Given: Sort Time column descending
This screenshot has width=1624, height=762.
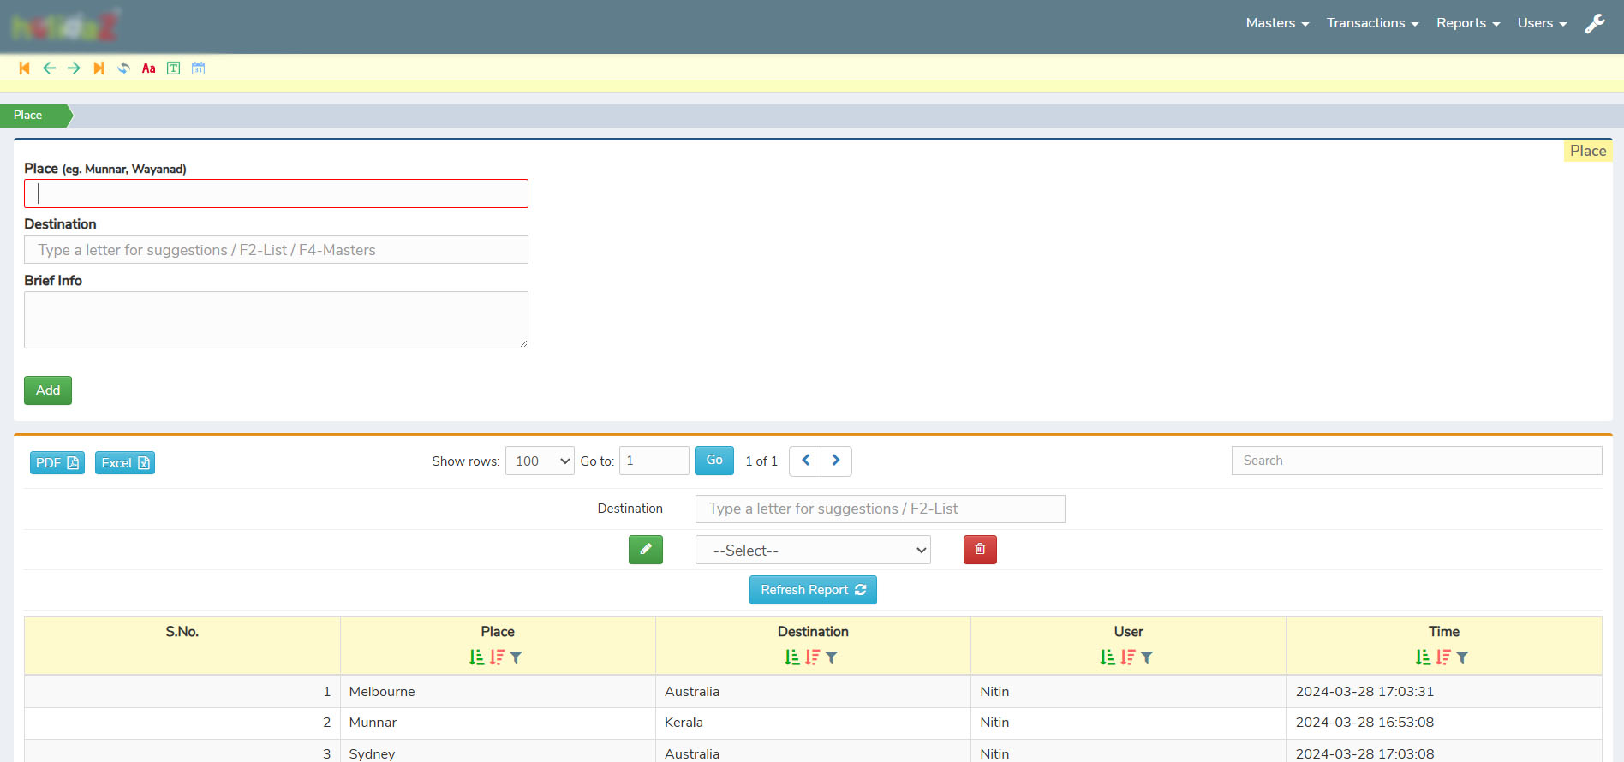Looking at the screenshot, I should tap(1443, 658).
